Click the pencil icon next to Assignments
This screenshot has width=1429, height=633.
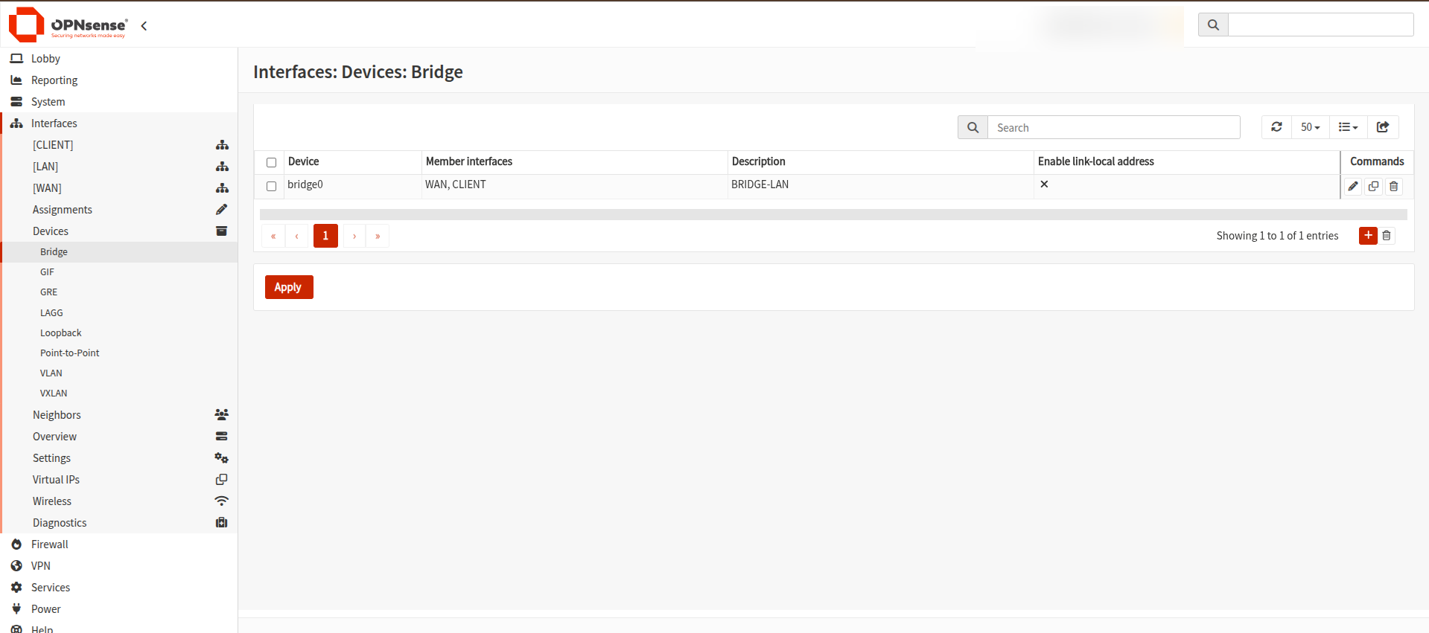[221, 210]
